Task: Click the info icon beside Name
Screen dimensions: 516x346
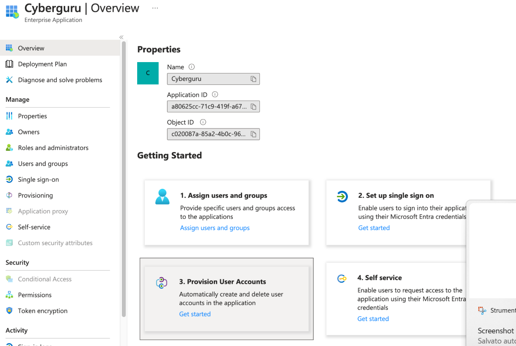Action: 191,67
